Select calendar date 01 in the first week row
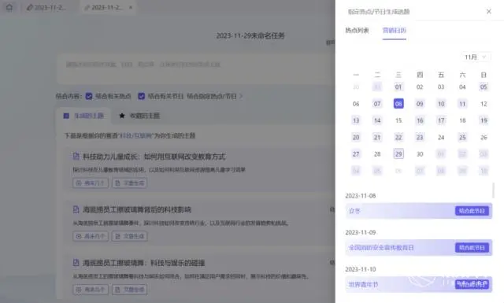 point(398,87)
